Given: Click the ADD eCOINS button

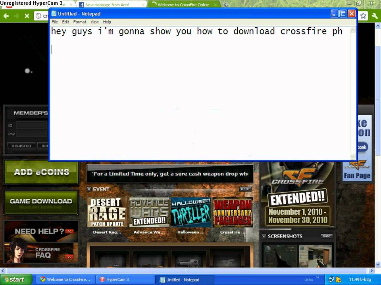Looking at the screenshot, I should (41, 172).
